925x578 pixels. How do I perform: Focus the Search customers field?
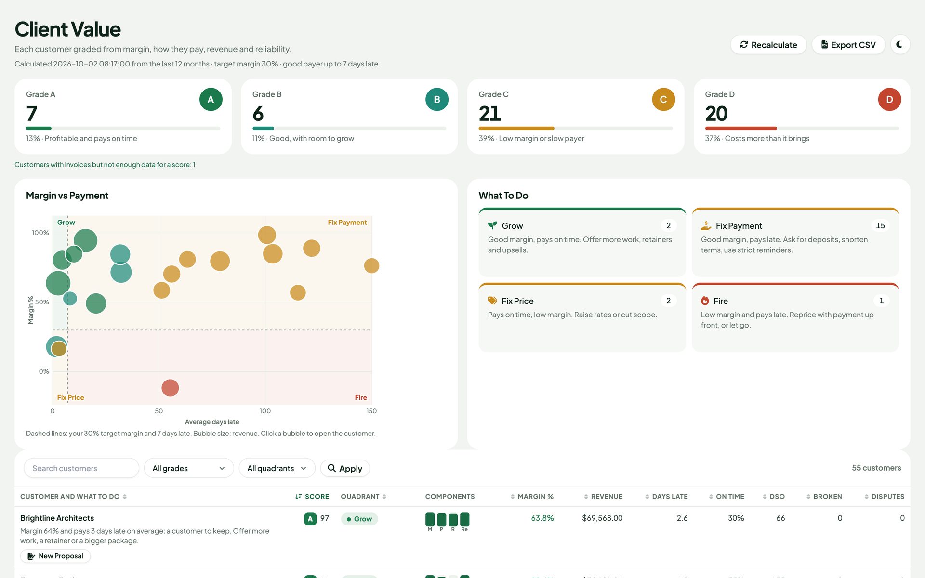pyautogui.click(x=81, y=468)
